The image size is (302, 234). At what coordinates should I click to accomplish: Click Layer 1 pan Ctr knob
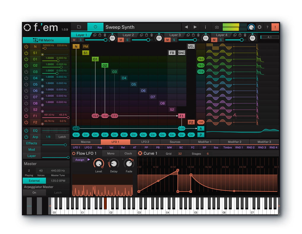click(112, 38)
